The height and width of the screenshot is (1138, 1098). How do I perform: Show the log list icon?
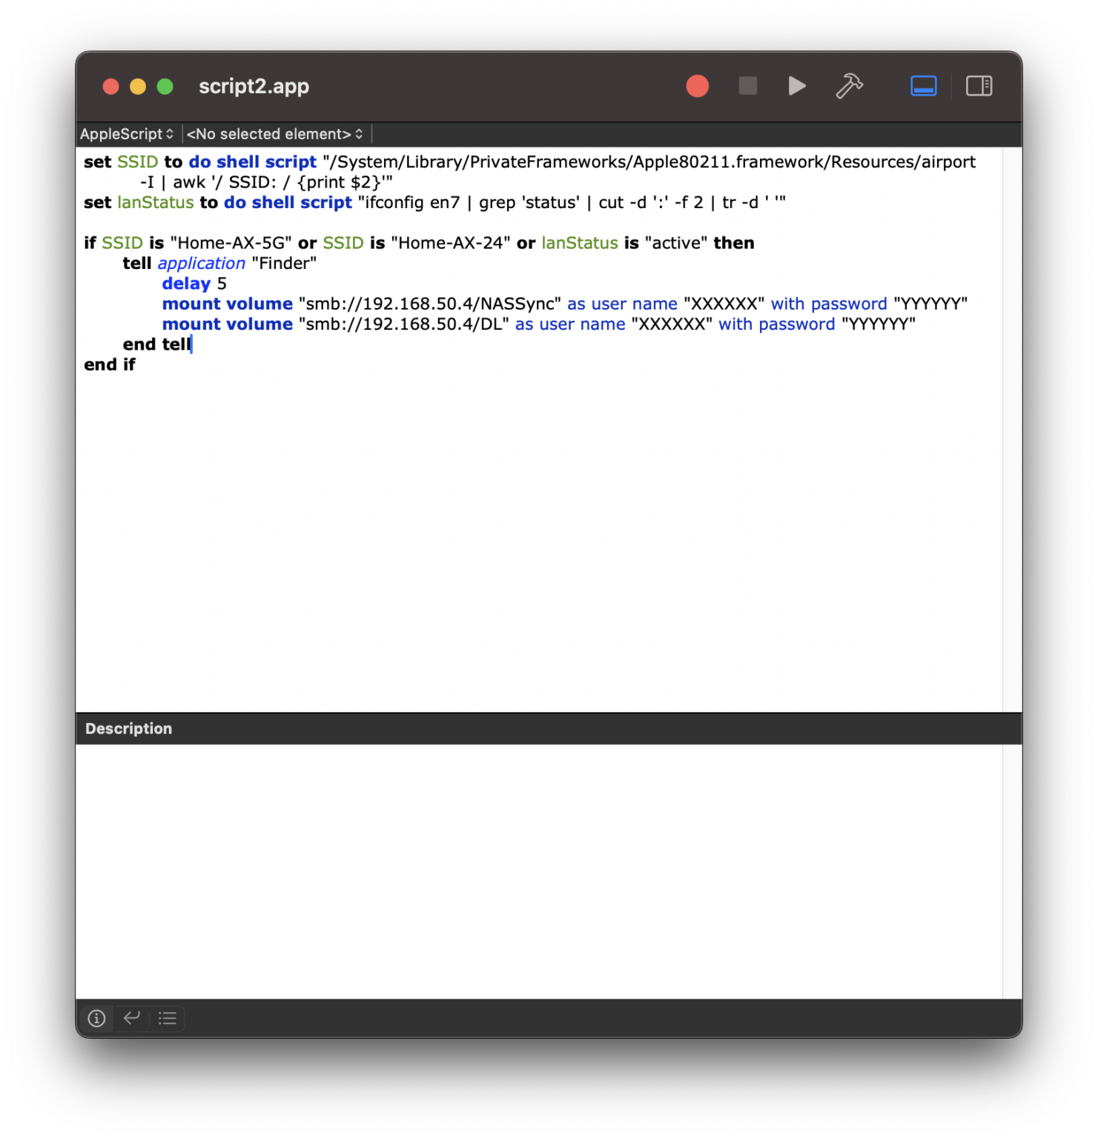pos(168,1018)
